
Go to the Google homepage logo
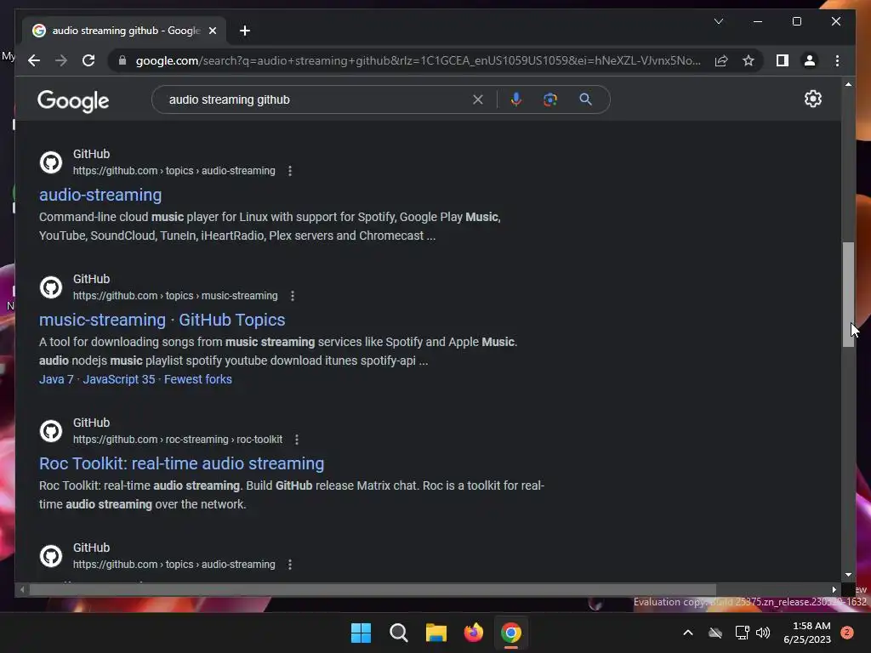(73, 101)
